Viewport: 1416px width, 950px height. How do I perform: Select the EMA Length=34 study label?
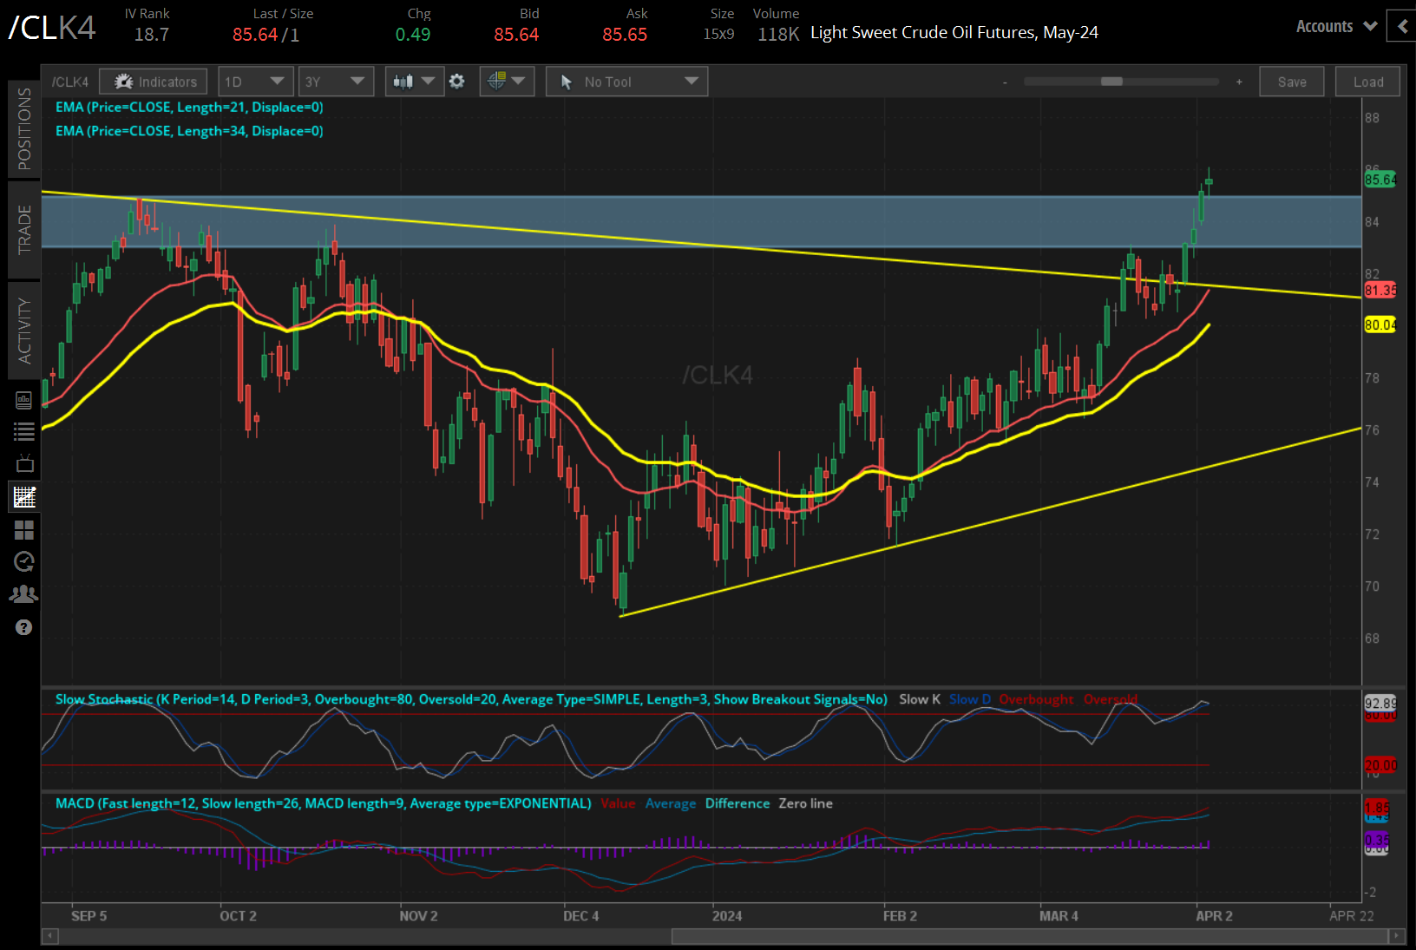point(189,131)
